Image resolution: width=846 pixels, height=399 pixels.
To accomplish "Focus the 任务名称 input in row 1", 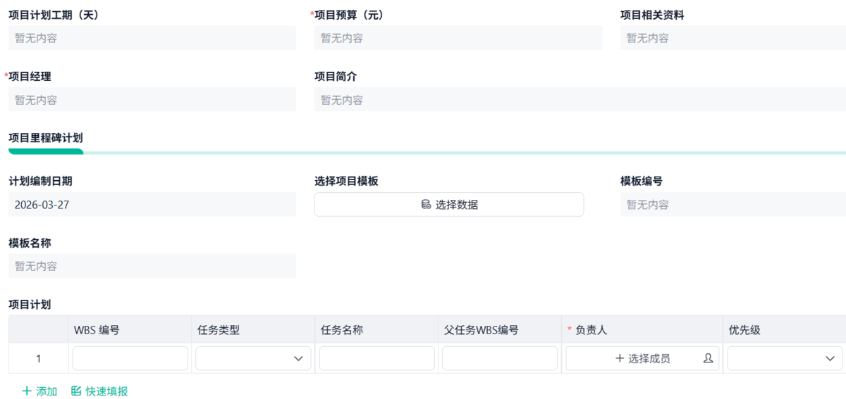I will [376, 358].
